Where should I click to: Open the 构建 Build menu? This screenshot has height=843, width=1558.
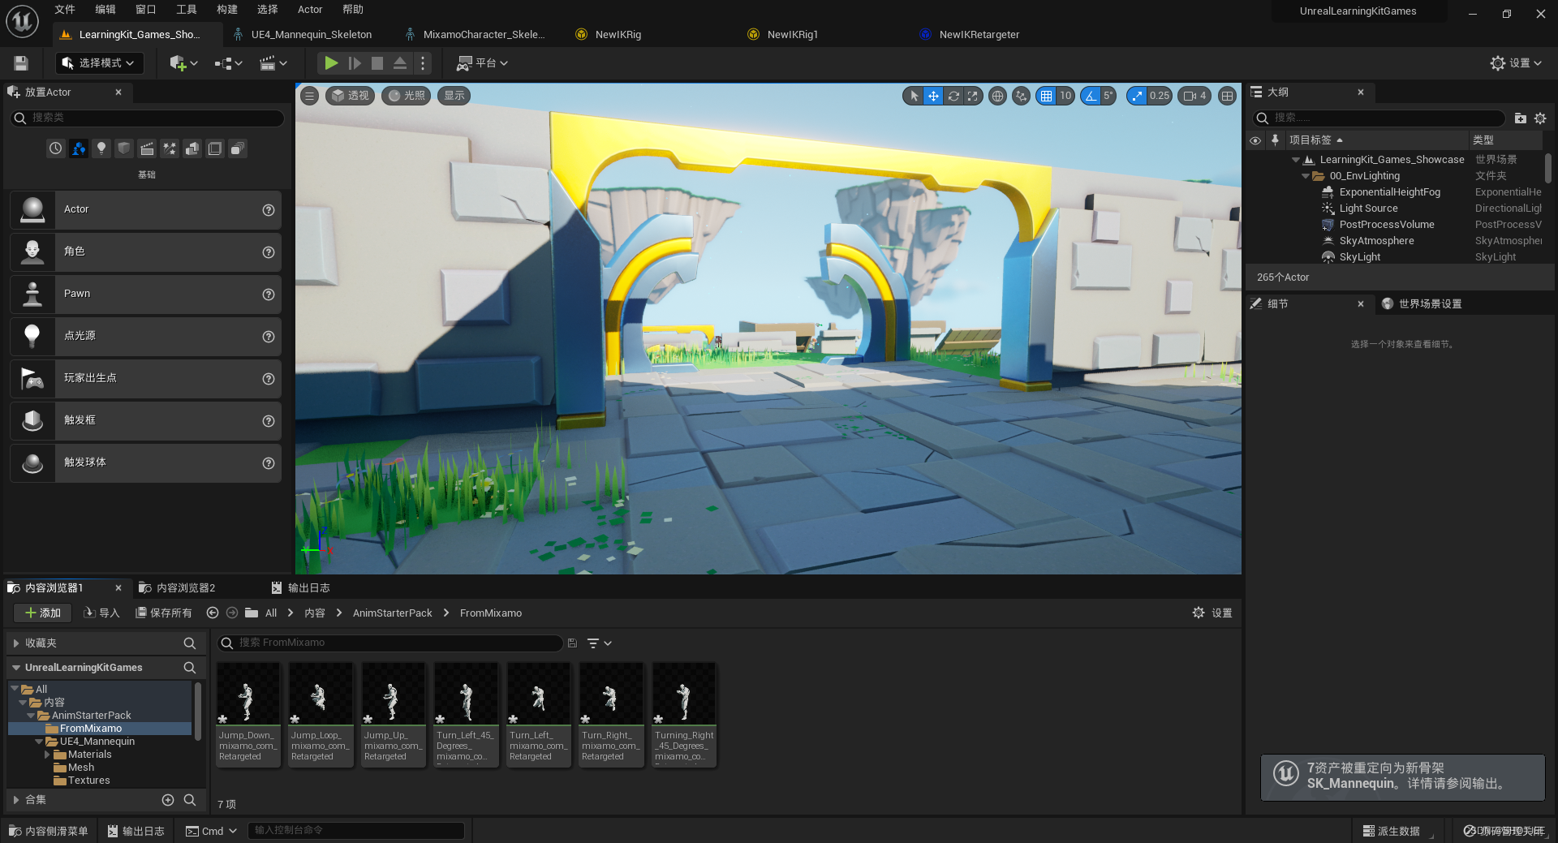coord(226,10)
